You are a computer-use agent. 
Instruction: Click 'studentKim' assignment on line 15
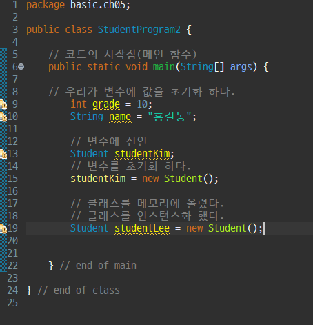(98, 179)
